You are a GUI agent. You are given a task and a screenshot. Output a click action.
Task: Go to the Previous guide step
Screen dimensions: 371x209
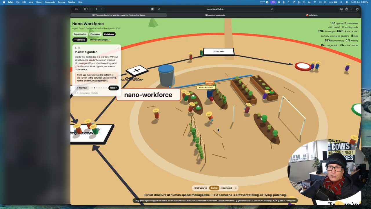pyautogui.click(x=82, y=88)
